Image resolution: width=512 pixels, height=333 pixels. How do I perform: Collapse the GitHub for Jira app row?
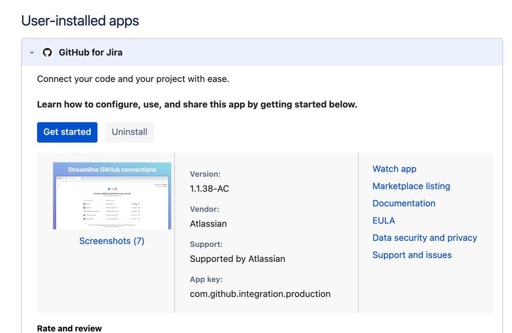[x=32, y=53]
